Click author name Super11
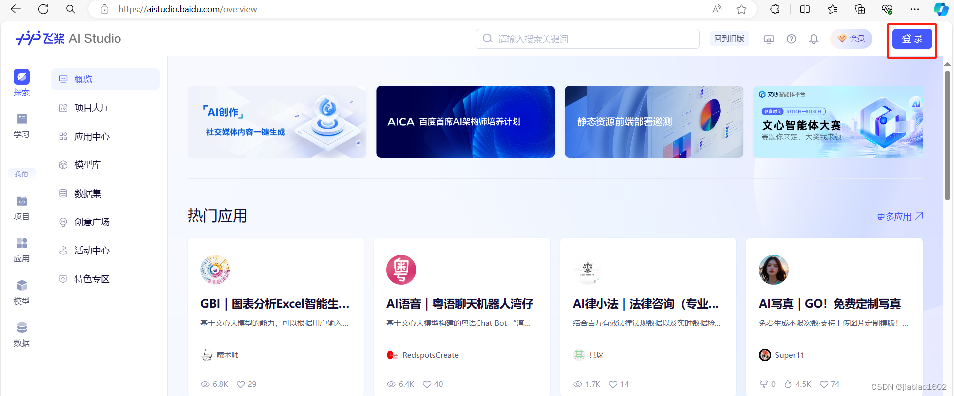The image size is (954, 396). click(789, 355)
